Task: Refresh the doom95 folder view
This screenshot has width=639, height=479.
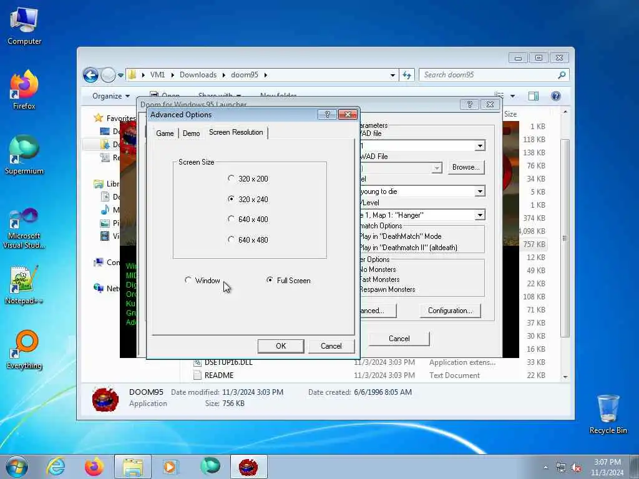Action: pyautogui.click(x=407, y=75)
